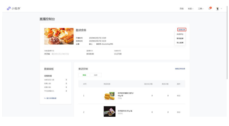
Task: Click the icon beside 展示详细数据
Action: click(45, 98)
